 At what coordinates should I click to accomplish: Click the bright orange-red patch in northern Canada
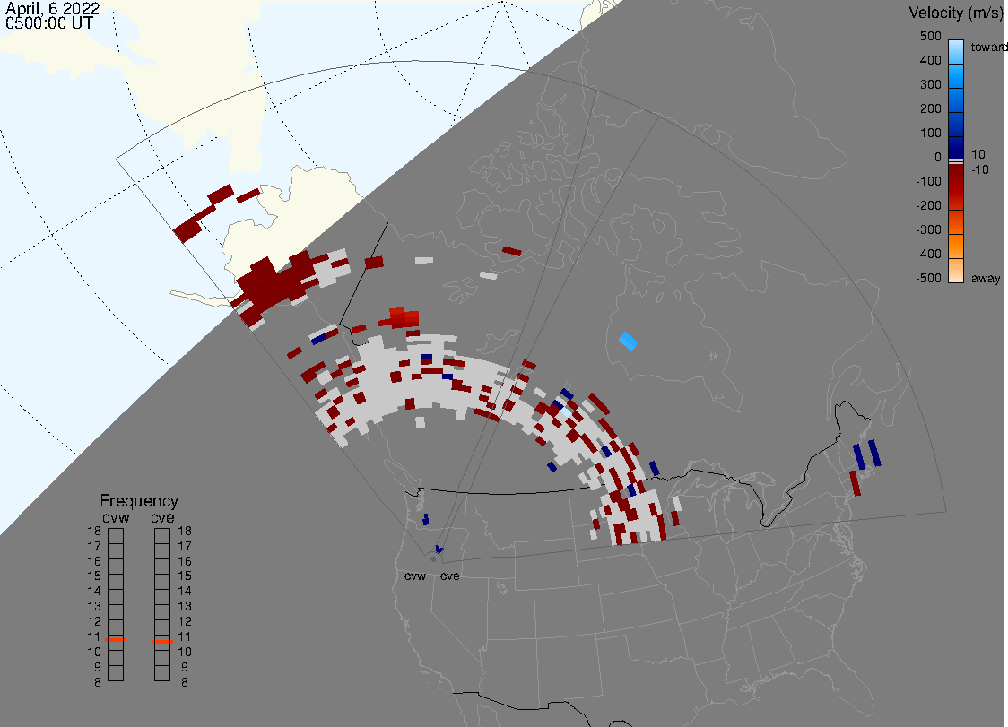coord(403,316)
